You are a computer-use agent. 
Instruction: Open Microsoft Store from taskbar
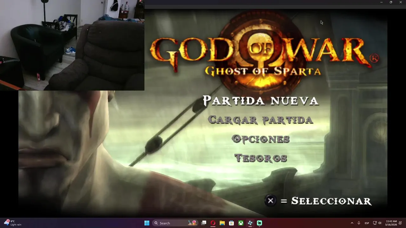point(232,223)
